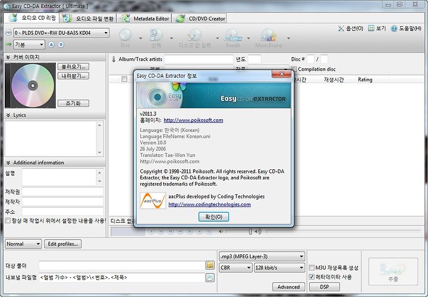
Task: Toggle the select-all tracks checkbox
Action: click(124, 79)
